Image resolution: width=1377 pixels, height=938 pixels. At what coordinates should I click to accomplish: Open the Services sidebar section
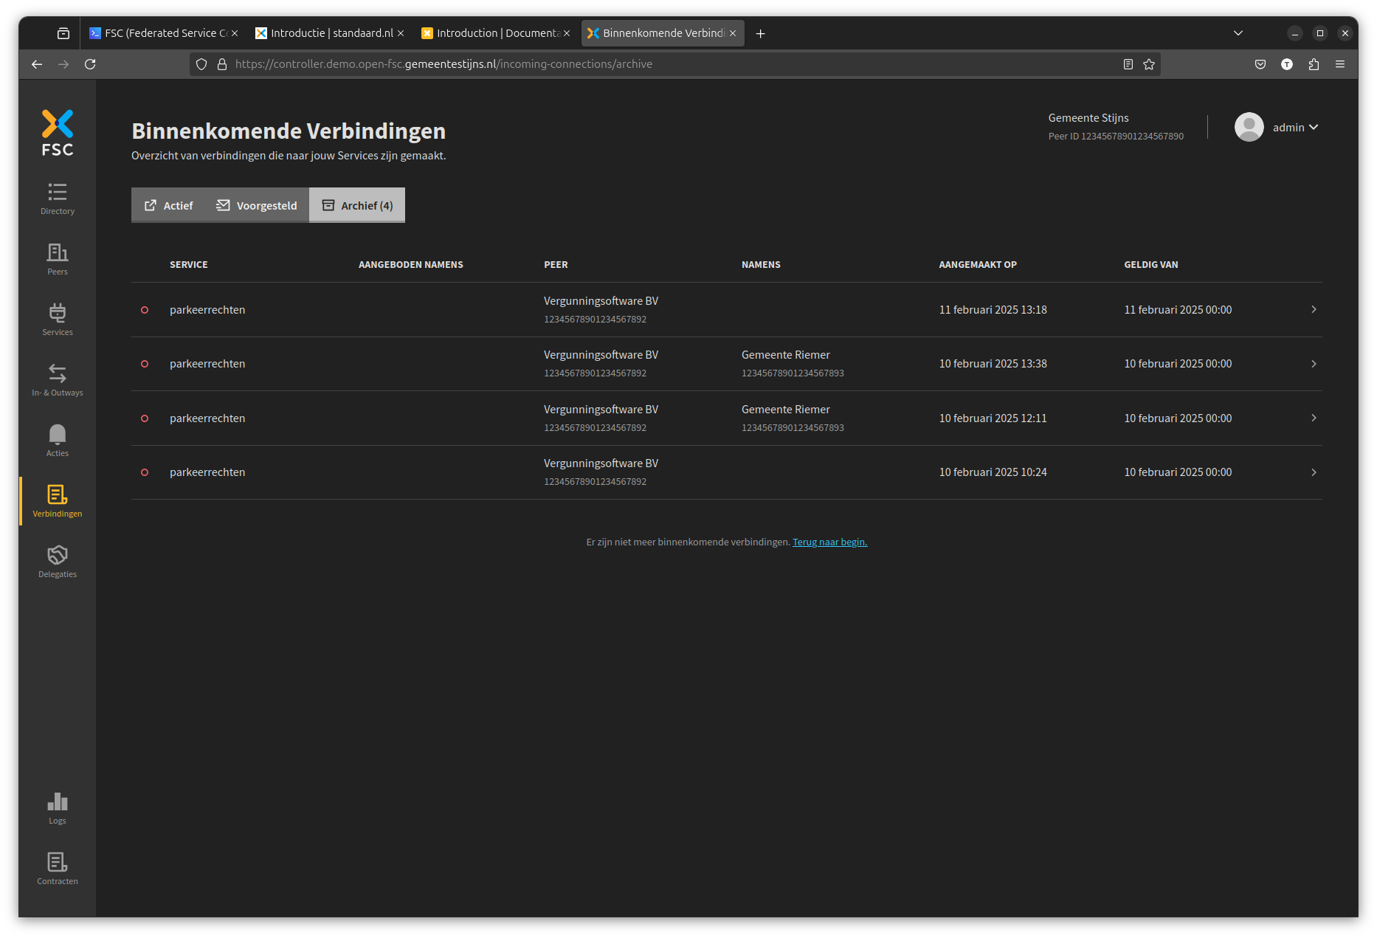(58, 320)
